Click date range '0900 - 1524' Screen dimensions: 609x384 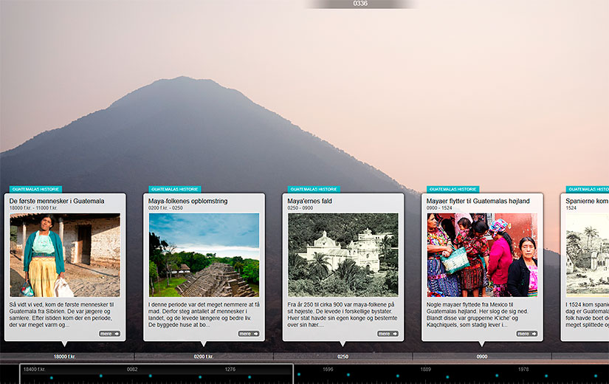[439, 208]
